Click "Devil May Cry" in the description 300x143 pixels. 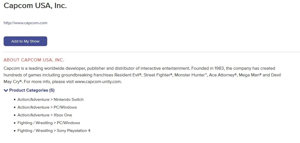[x=275, y=75]
